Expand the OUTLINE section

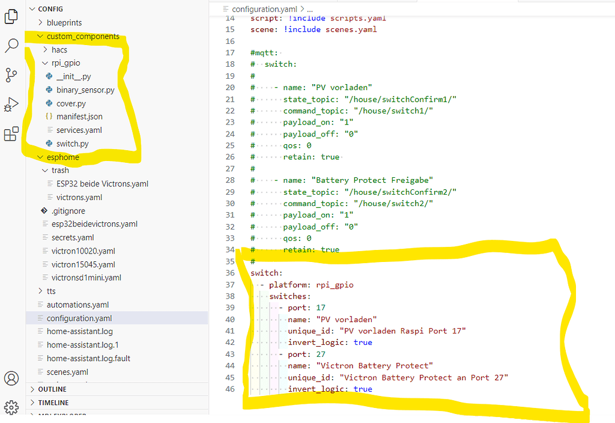(32, 389)
